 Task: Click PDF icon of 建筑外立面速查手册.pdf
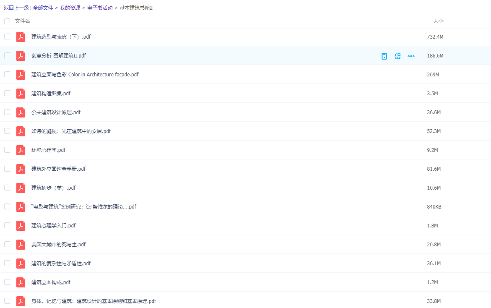[x=21, y=169]
